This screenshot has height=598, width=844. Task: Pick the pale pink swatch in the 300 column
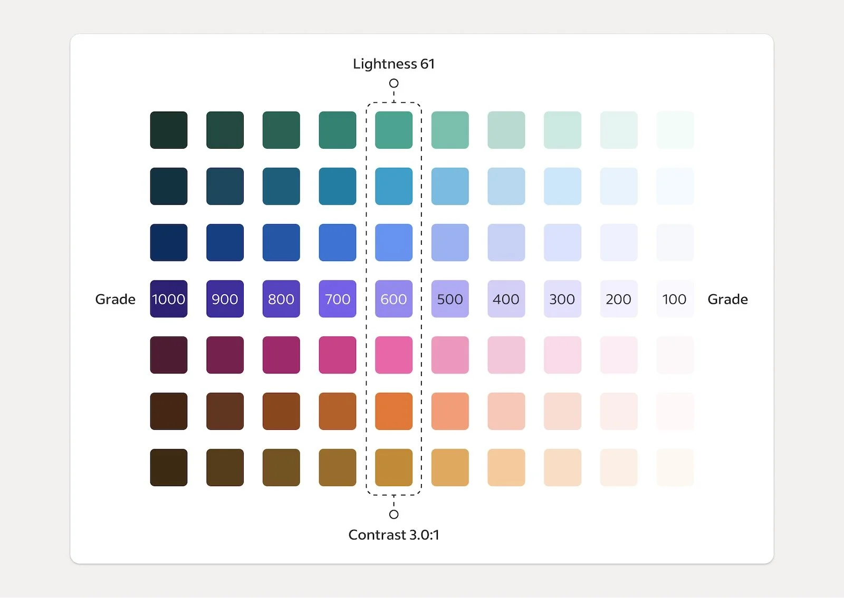[563, 355]
